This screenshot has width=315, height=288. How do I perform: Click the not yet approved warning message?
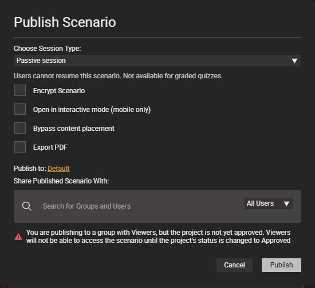158,237
